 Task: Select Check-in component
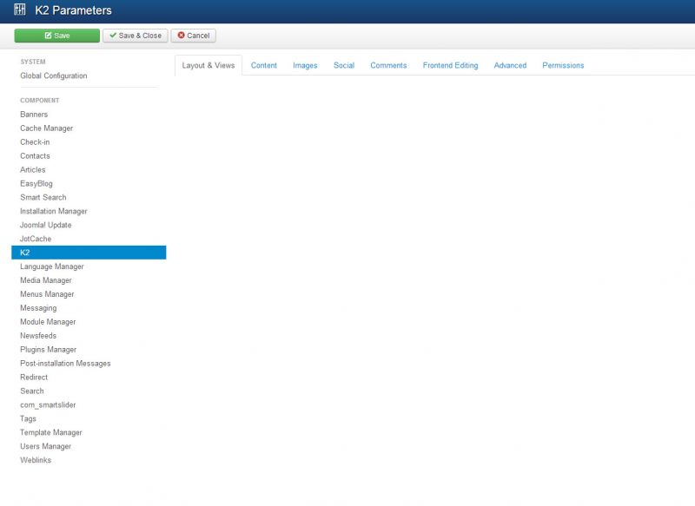click(35, 142)
